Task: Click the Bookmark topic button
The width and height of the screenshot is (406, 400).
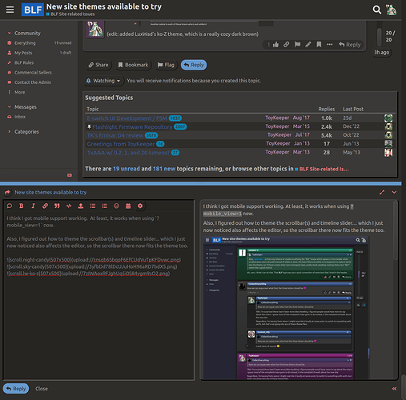Action: coord(133,65)
